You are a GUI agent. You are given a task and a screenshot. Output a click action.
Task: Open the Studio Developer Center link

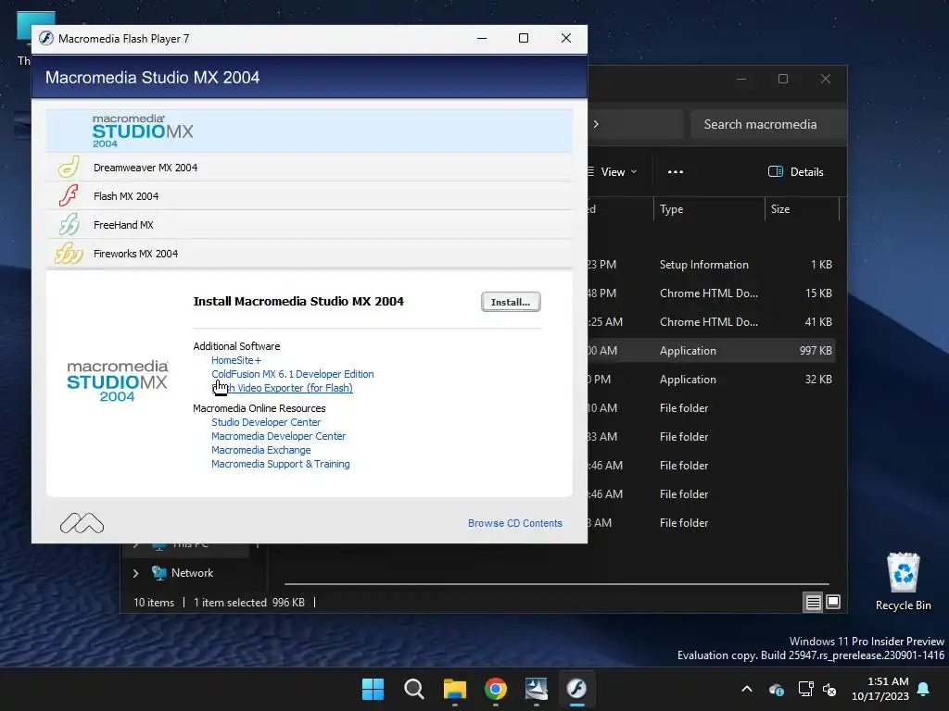266,422
